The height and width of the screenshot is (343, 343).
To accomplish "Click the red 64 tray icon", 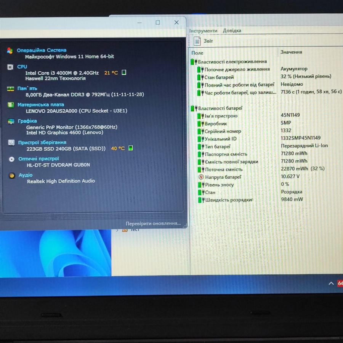I will click(340, 284).
